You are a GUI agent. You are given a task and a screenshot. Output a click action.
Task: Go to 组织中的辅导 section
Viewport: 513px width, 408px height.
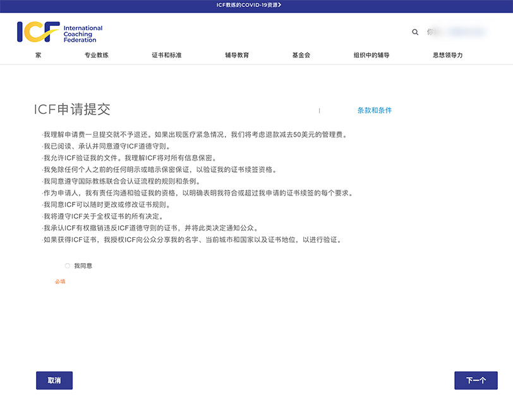[371, 56]
